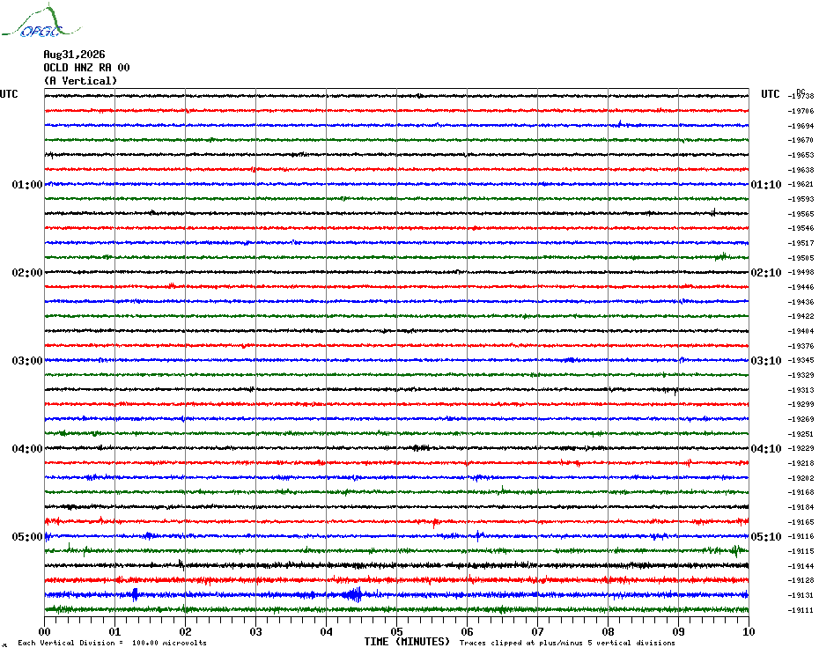Click the DC value -19329
The height and width of the screenshot is (655, 819).
point(801,375)
